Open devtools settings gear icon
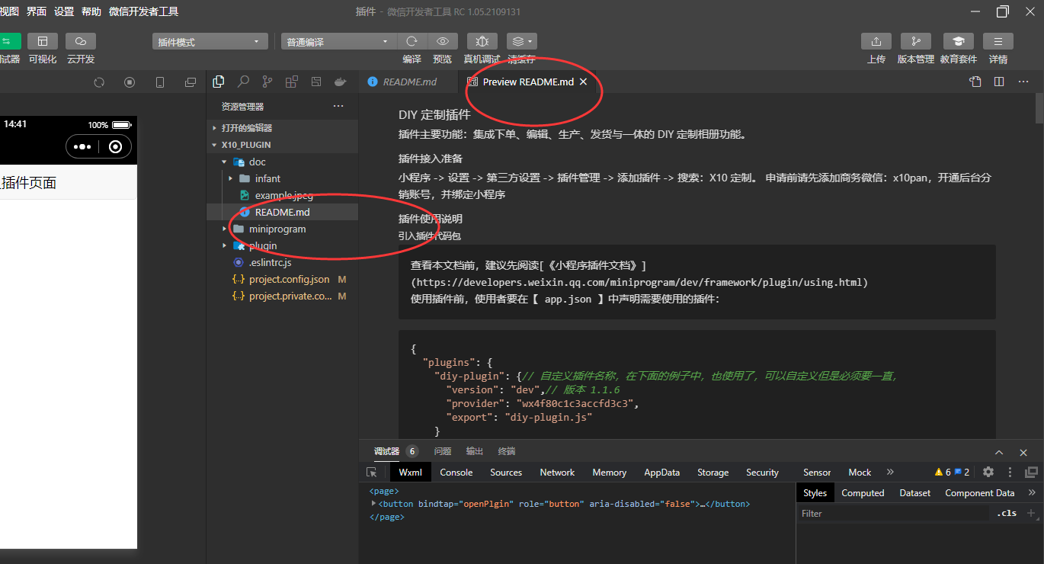The image size is (1044, 564). coord(988,473)
